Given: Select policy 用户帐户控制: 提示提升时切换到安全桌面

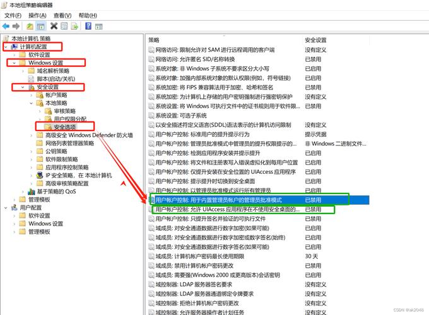Looking at the screenshot, I should [x=205, y=181].
